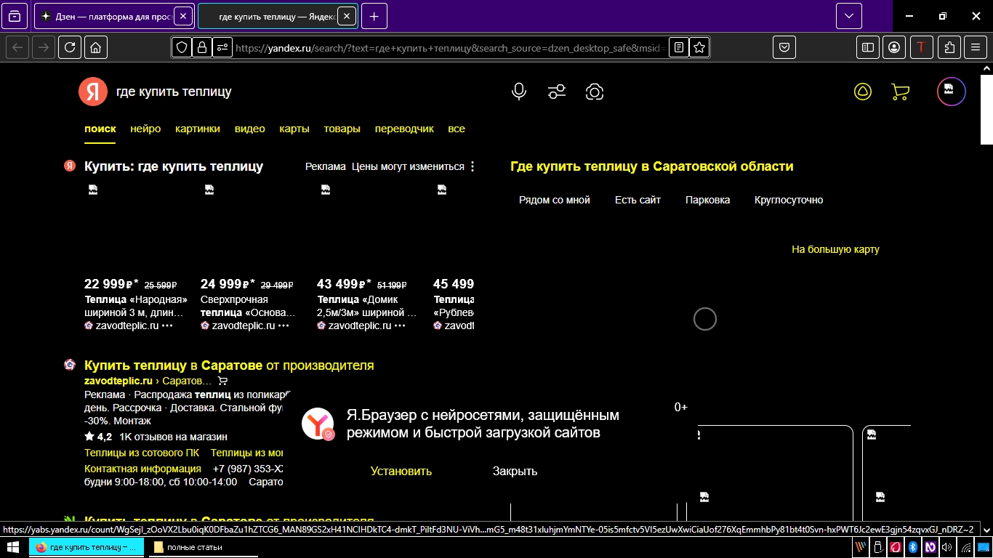Viewport: 993px width, 558px height.
Task: Open 'Купить теплицу в Саратове' ad title
Action: (229, 365)
